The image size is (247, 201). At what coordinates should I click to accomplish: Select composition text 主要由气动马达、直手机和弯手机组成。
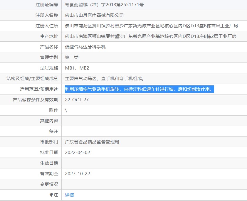tap(105, 79)
